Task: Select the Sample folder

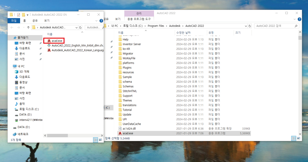Action: point(125,77)
